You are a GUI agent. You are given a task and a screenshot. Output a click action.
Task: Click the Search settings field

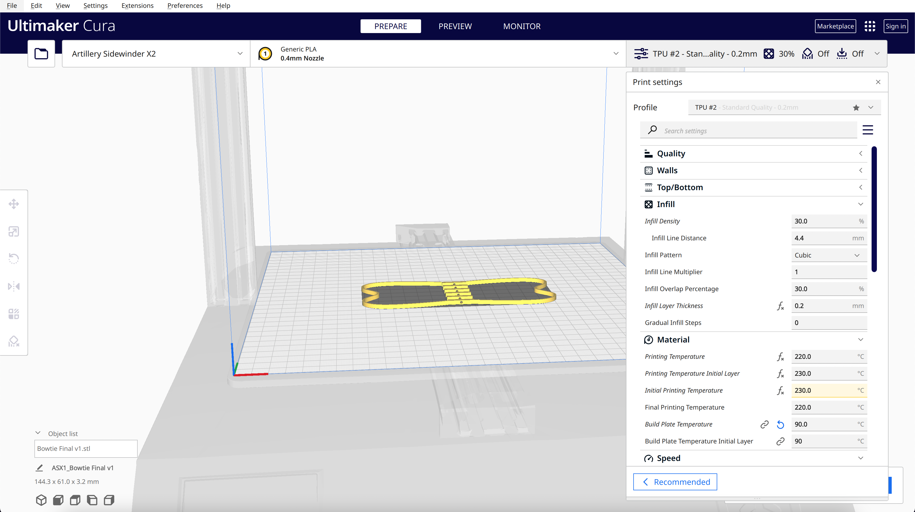click(x=748, y=130)
